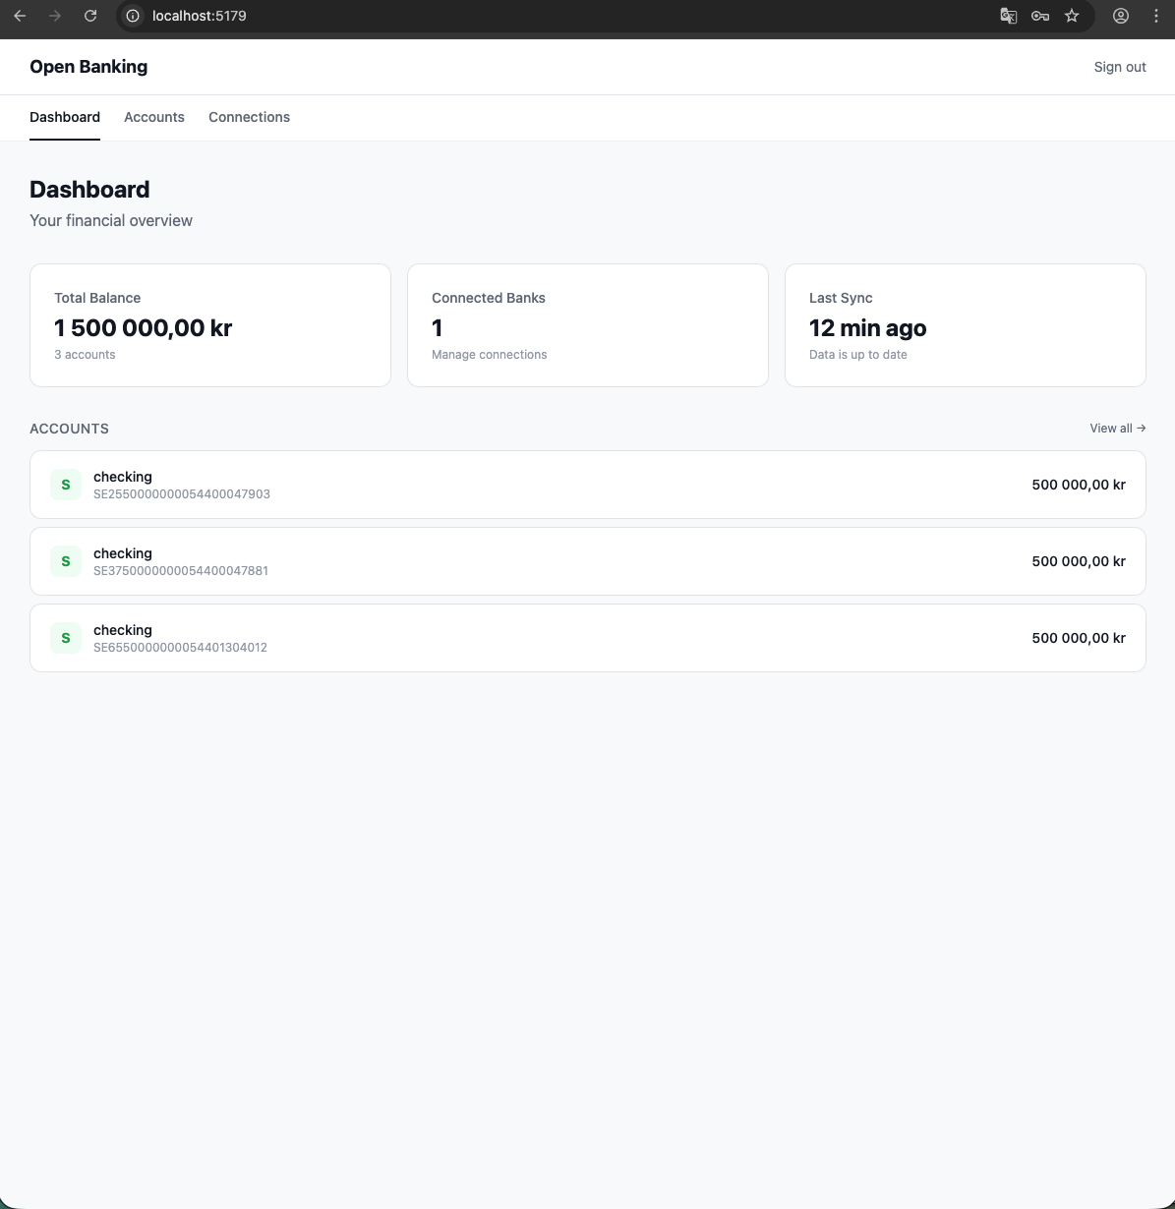Open Google Translate in the browser toolbar
1175x1209 pixels.
click(1008, 16)
